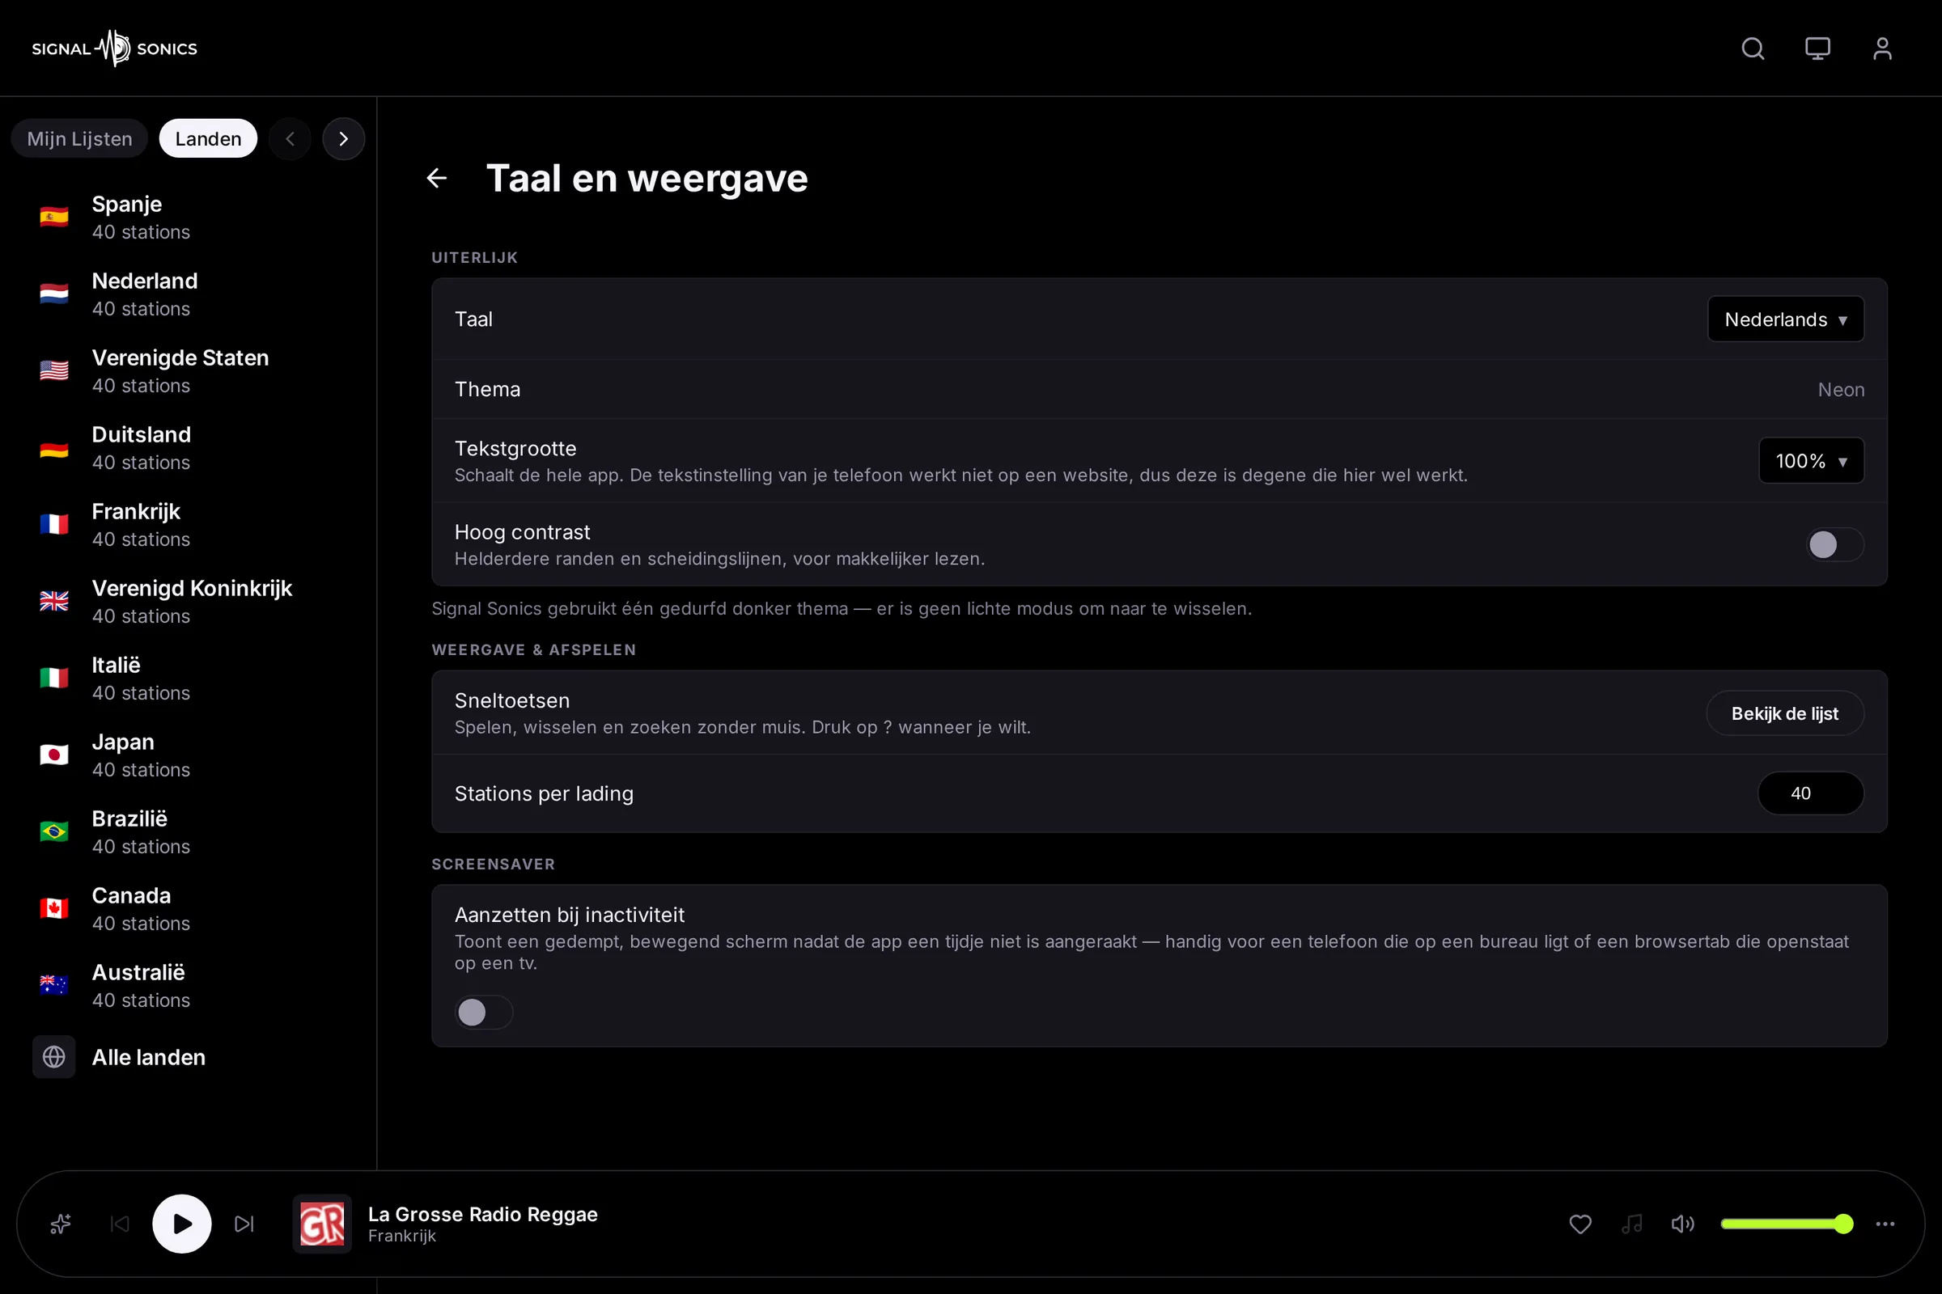Screen dimensions: 1942x1294
Task: Click the Japan flag icon
Action: (53, 755)
